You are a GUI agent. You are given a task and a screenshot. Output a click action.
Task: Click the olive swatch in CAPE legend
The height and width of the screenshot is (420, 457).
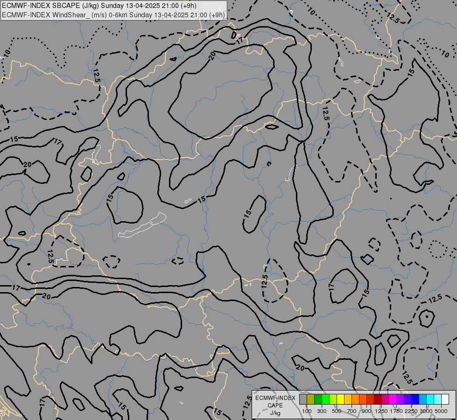311,399
